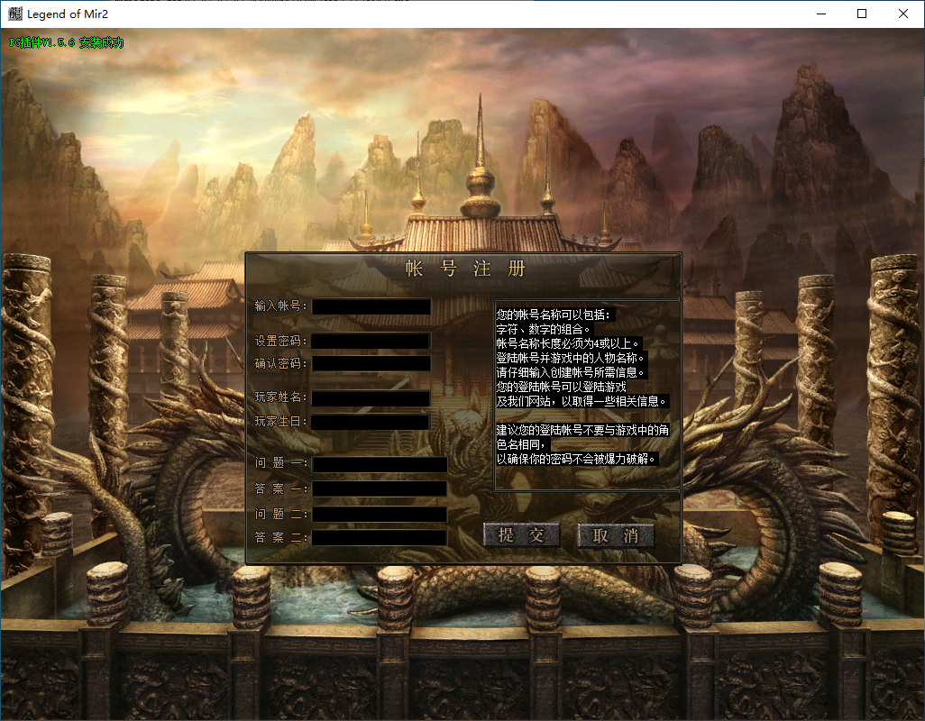Click the 以确保你的密码不会被暴力破解 line

click(x=576, y=460)
